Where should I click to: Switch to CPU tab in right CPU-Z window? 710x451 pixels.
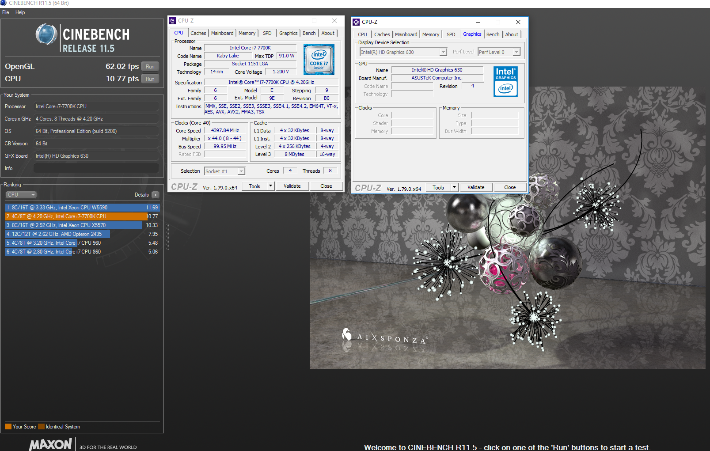click(363, 34)
